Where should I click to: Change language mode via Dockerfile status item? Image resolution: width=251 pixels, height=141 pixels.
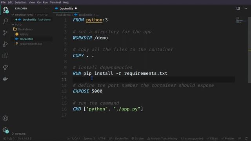click(x=121, y=138)
